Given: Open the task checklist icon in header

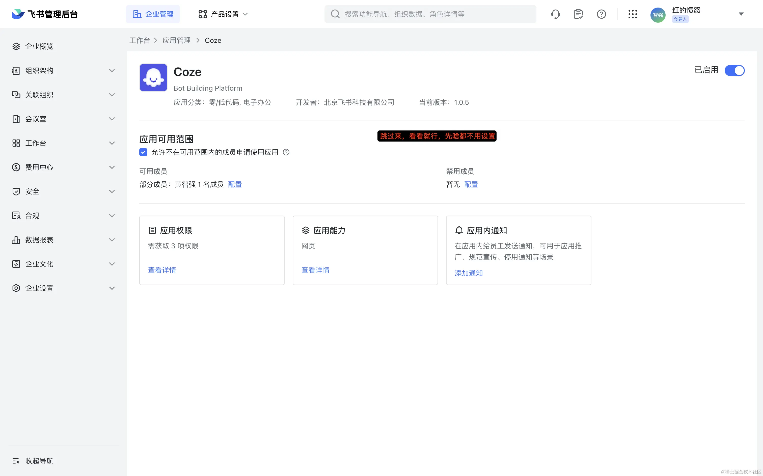Looking at the screenshot, I should [x=578, y=14].
